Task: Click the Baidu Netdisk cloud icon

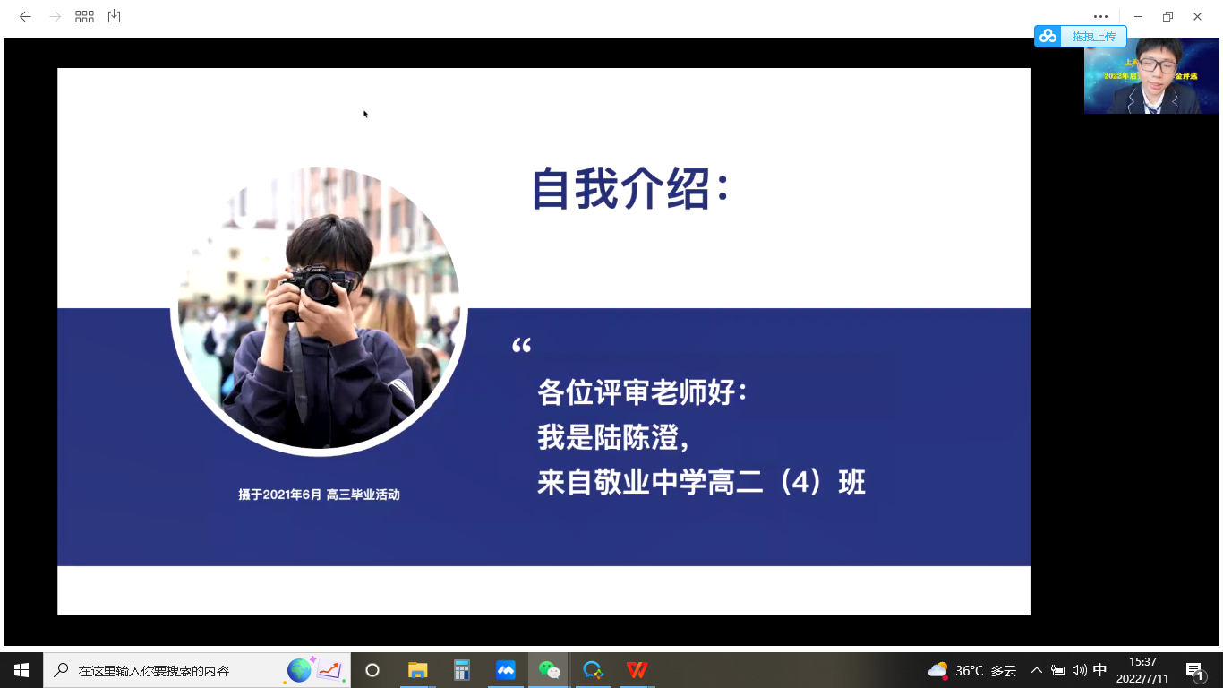Action: (1048, 36)
